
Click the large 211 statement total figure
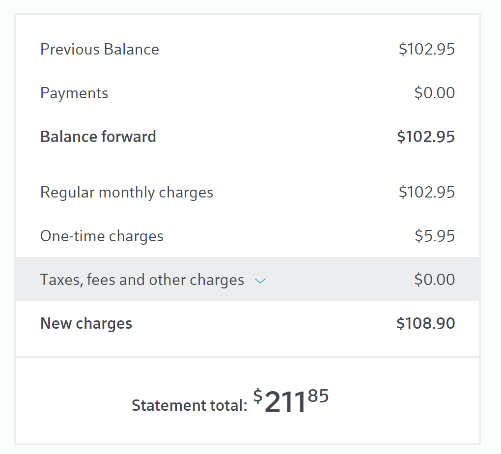[285, 403]
